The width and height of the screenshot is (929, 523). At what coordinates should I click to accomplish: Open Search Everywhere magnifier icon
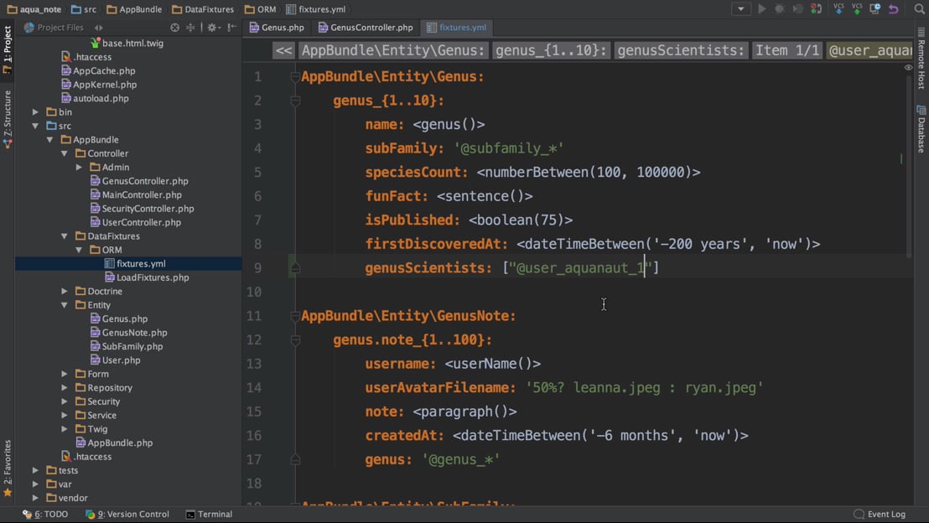919,9
